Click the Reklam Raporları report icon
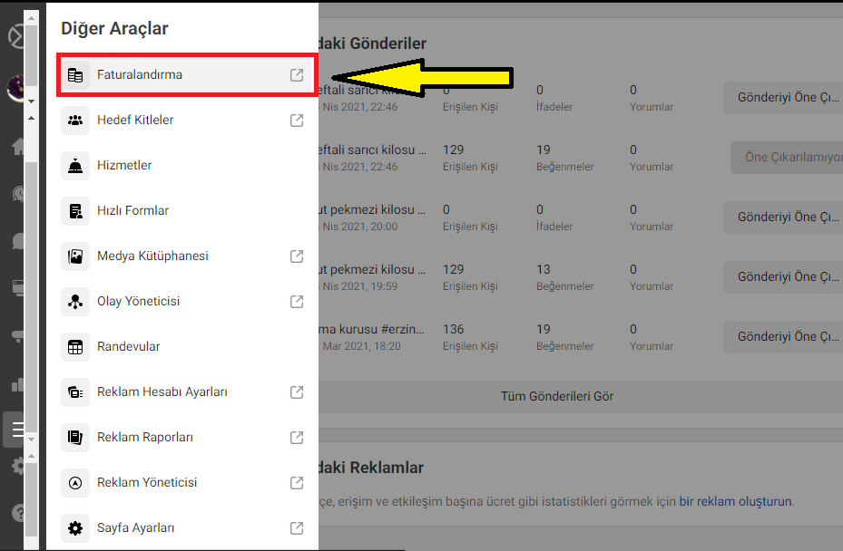 pos(75,438)
